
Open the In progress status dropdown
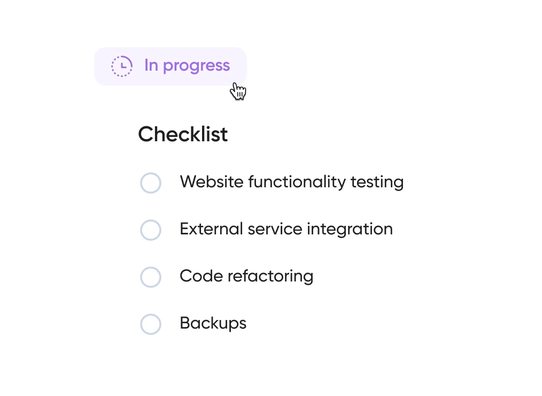[x=171, y=66]
